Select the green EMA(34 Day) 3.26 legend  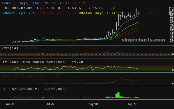click(x=136, y=13)
